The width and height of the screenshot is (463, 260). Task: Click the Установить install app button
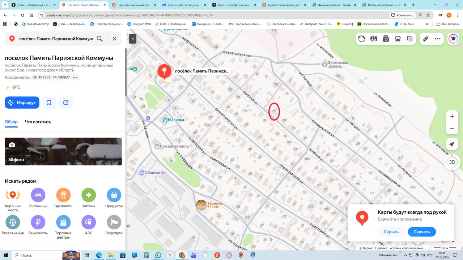(x=402, y=15)
